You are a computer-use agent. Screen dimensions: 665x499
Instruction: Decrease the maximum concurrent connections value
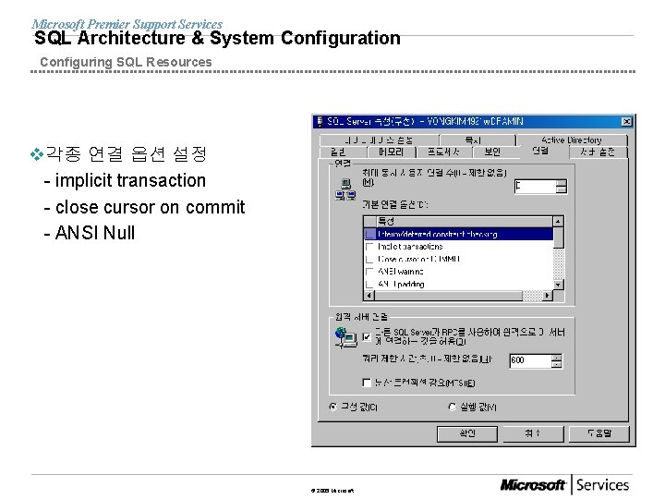562,189
